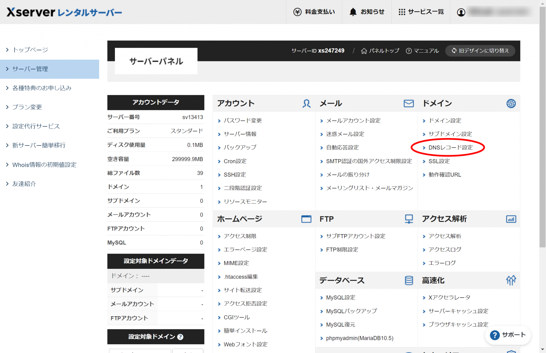
Task: Click the question mark next to 設定対象ドメイン
Action: (180, 337)
